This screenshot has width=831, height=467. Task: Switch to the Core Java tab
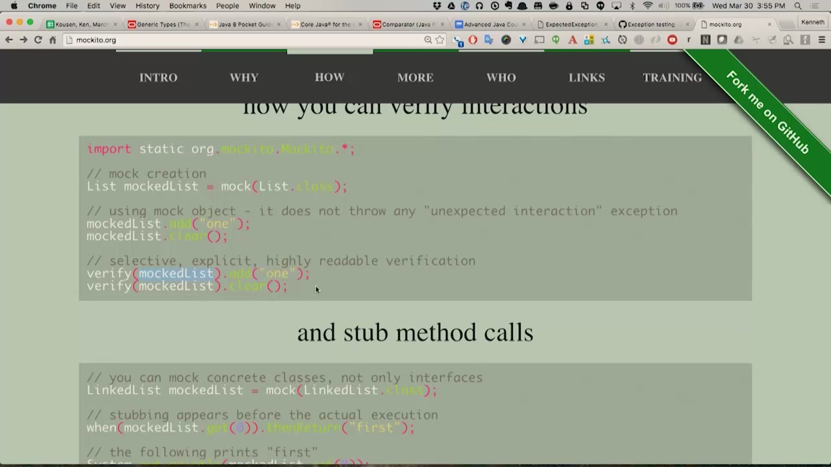tap(326, 25)
